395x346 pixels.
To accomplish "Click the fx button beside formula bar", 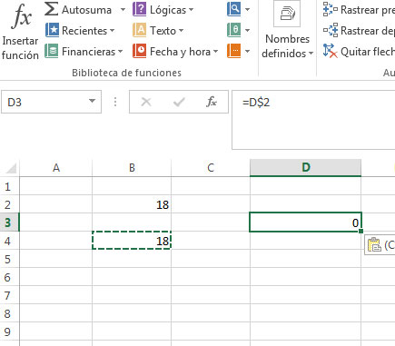I will pyautogui.click(x=212, y=102).
